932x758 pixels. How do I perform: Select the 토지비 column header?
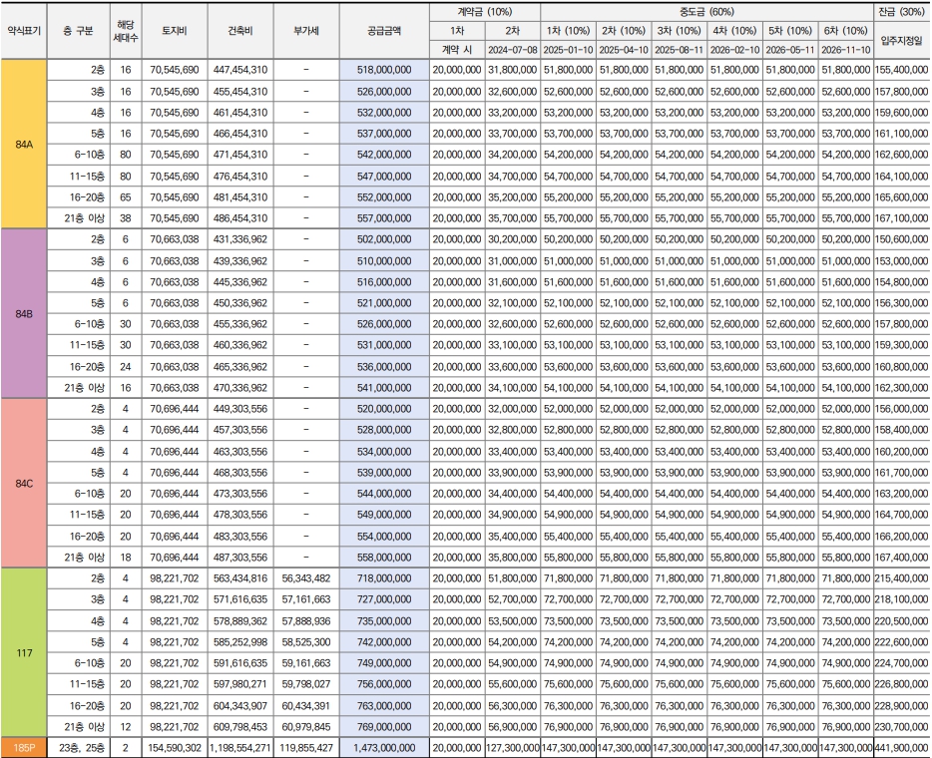coord(175,31)
